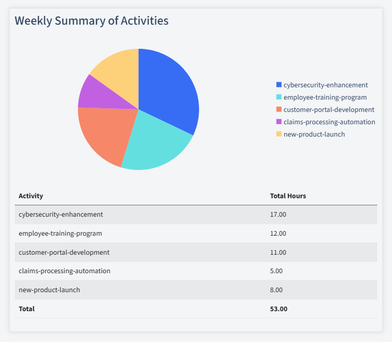Click the Total Hours column header

click(288, 196)
